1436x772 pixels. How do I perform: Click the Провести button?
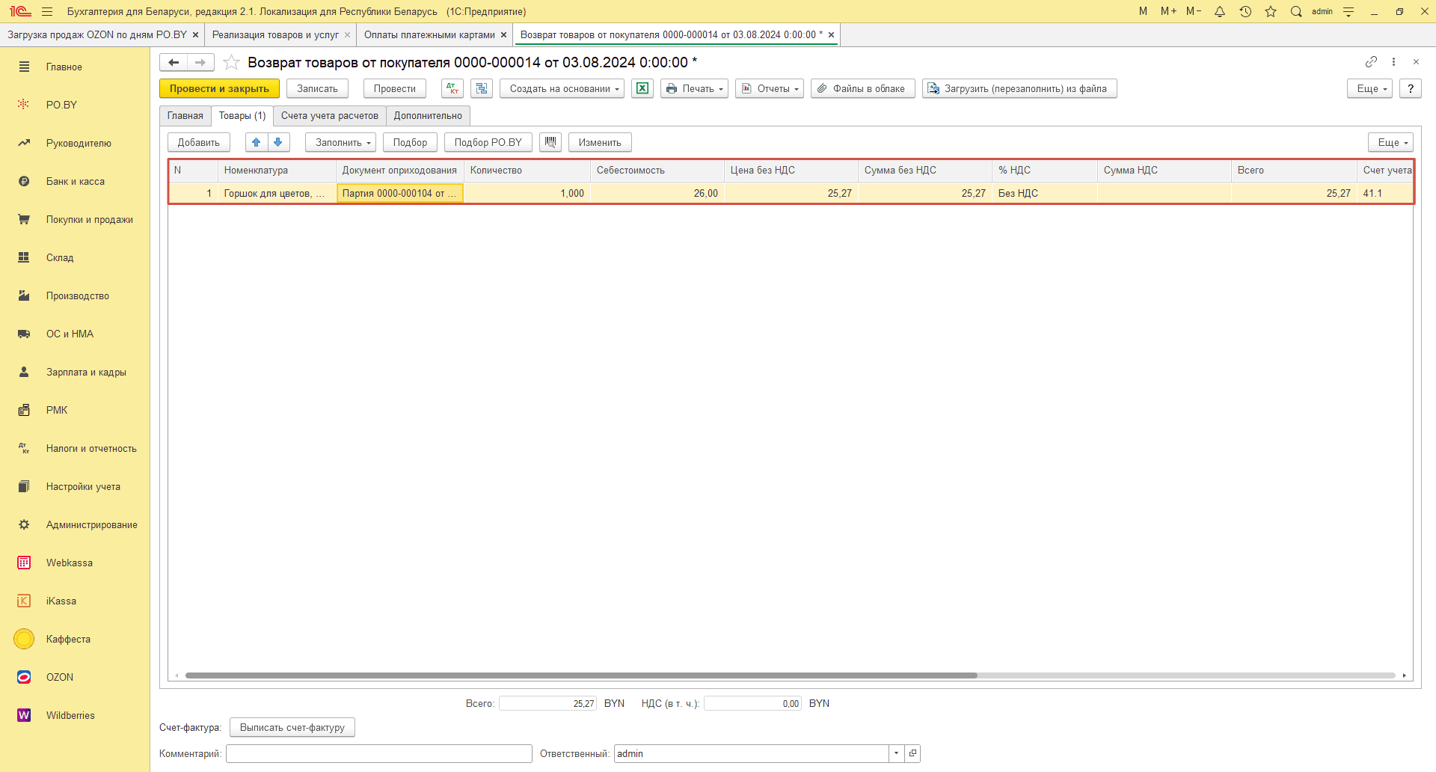tap(394, 88)
